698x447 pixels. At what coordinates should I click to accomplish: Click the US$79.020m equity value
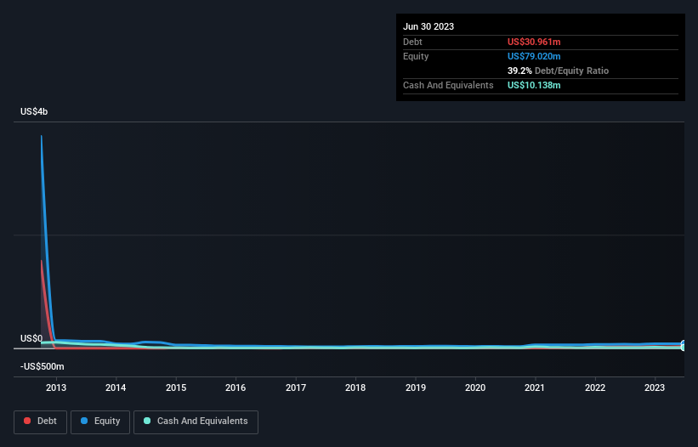[534, 56]
